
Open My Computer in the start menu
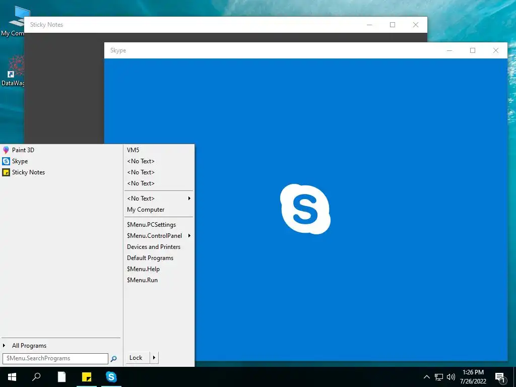click(159, 210)
